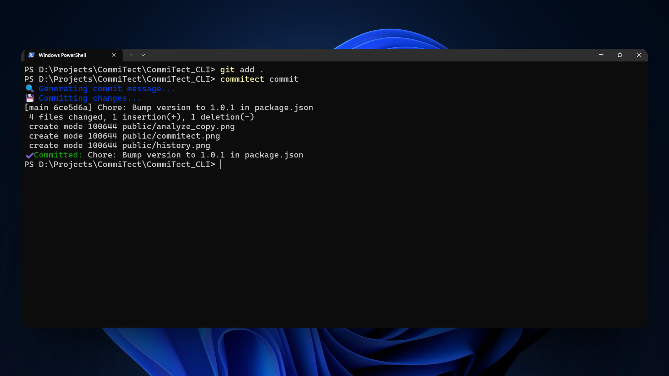Click the magnifying glass emoji before Generating message
Screen dimensions: 669x376
[x=29, y=88]
